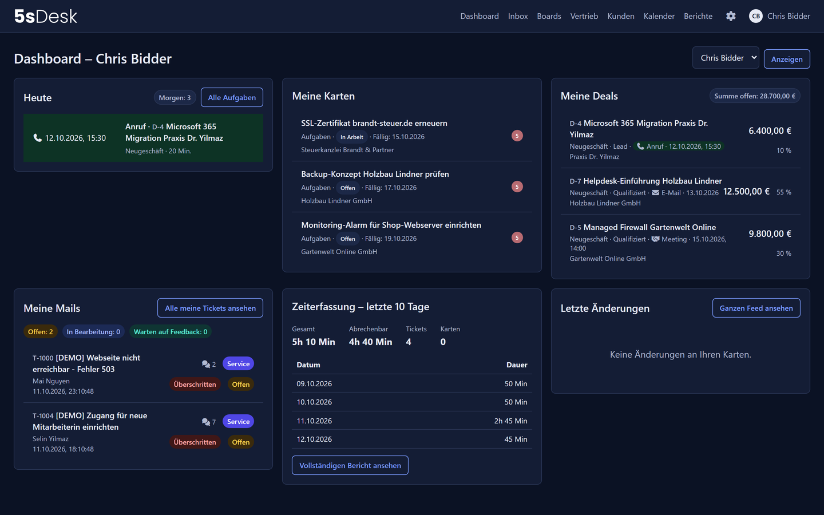
Task: Click the Service tag on ticket T-1004
Action: point(238,422)
